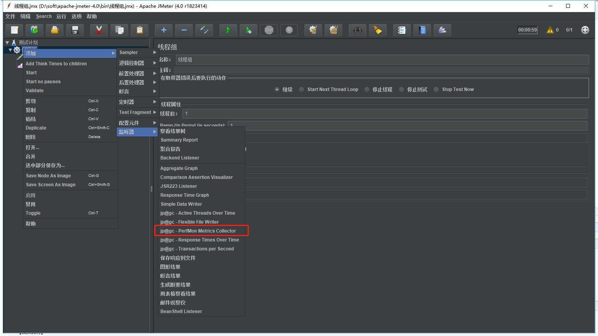Screen dimensions: 598x336
Task: Click the Open file folder toolbar icon
Action: 55,30
